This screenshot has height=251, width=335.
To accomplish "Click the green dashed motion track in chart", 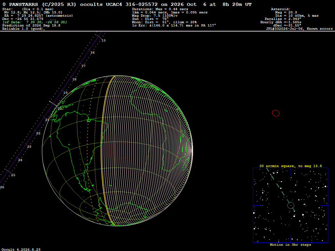I will click(x=280, y=190).
